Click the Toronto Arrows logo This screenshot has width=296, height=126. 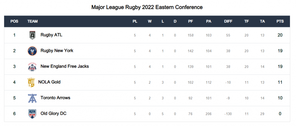pos(32,98)
